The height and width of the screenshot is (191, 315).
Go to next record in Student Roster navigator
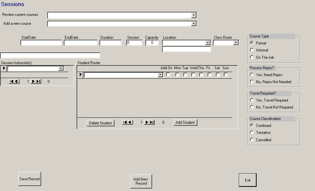click(x=147, y=122)
